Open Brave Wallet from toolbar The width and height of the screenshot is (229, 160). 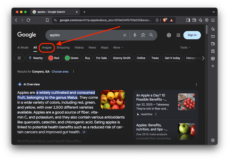[194, 20]
